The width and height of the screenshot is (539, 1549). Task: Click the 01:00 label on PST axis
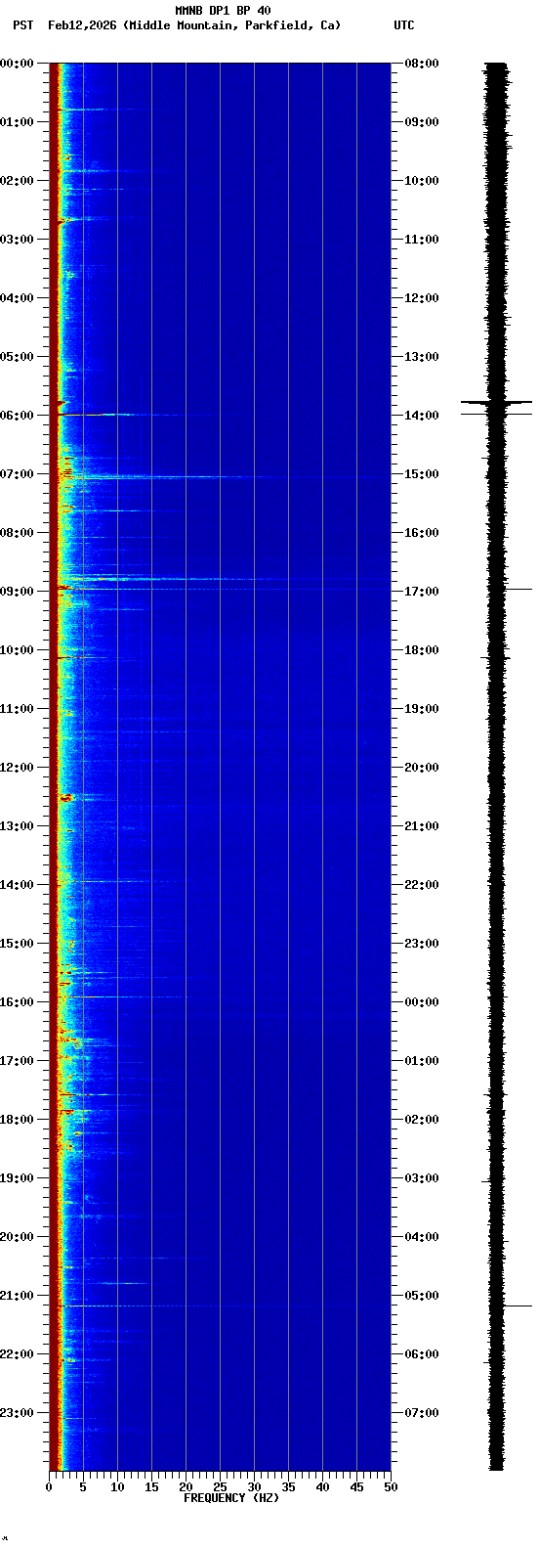[18, 122]
